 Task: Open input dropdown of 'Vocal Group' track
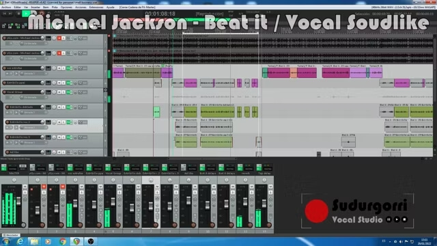[x=33, y=98]
